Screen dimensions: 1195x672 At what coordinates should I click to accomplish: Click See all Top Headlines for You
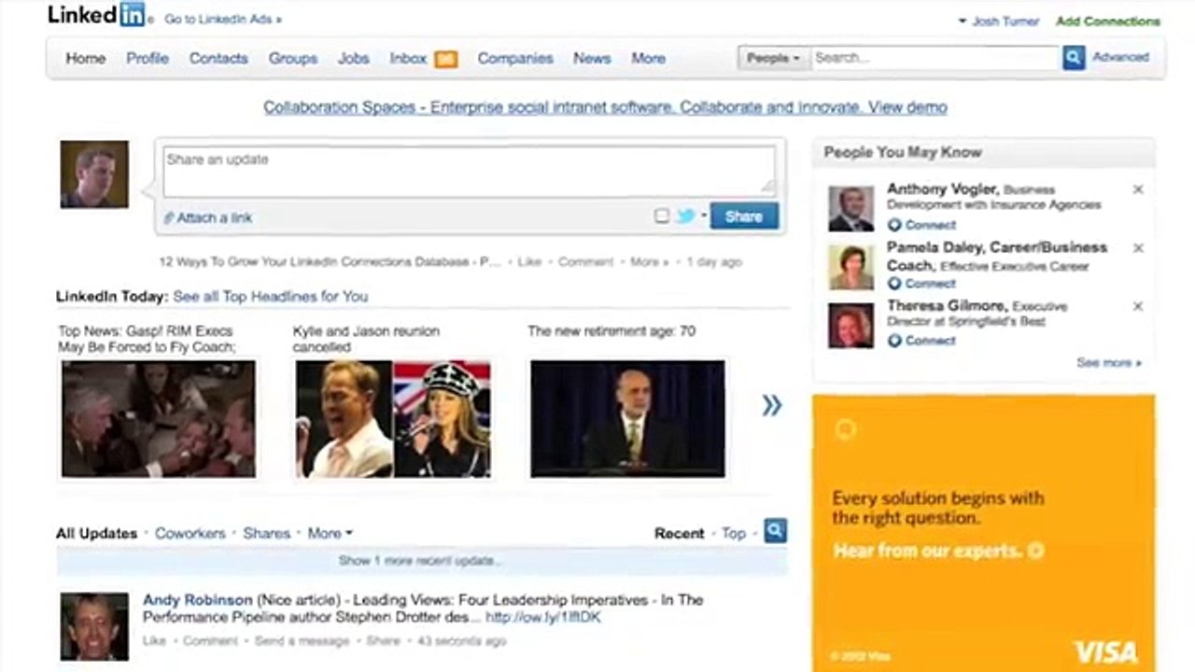pos(271,297)
